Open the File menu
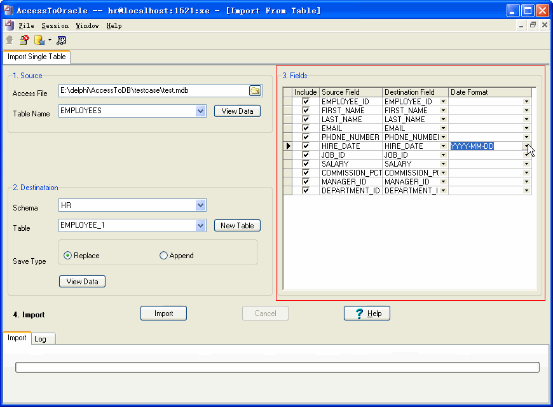553x407 pixels. [27, 26]
